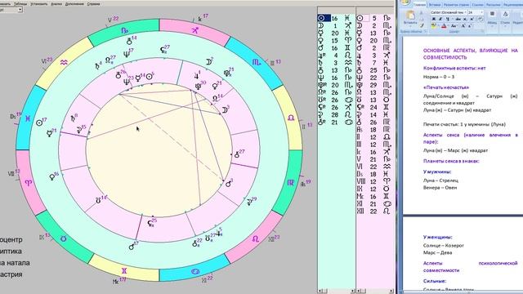Screen dimensions: 523x294
Task: Open the Анализ menu
Action: 56,4
